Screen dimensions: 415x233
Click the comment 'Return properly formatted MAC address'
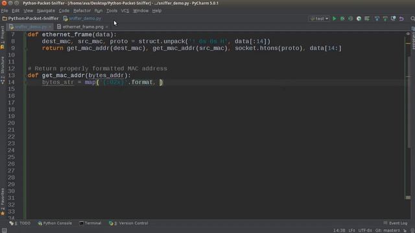click(101, 69)
